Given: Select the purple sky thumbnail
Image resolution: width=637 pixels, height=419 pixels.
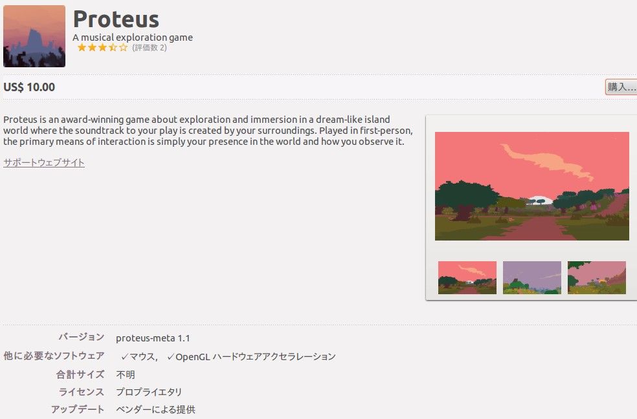Looking at the screenshot, I should [x=531, y=277].
